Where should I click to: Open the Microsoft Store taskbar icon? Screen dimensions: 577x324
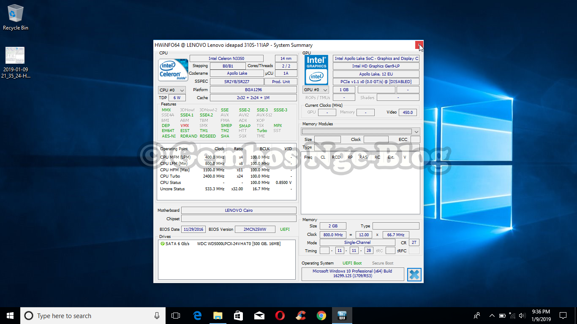238,316
